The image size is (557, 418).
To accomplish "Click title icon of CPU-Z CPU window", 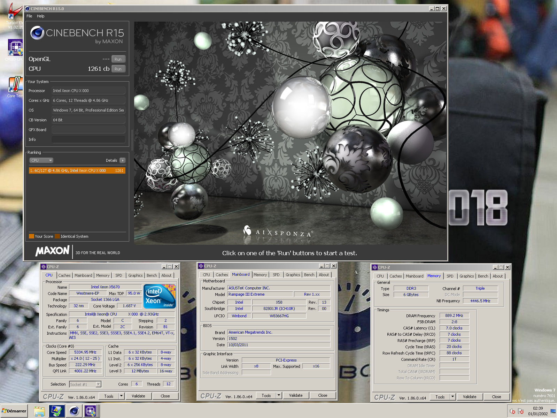I will point(44,267).
